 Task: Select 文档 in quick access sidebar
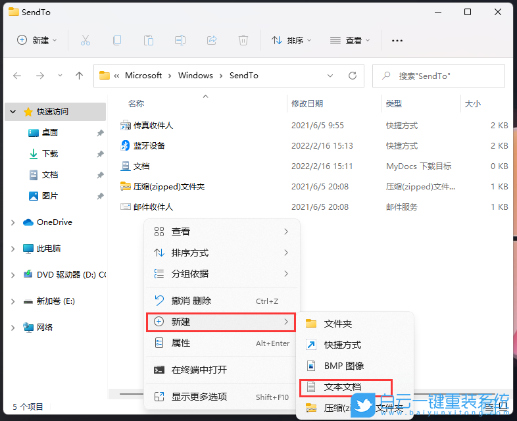(50, 175)
